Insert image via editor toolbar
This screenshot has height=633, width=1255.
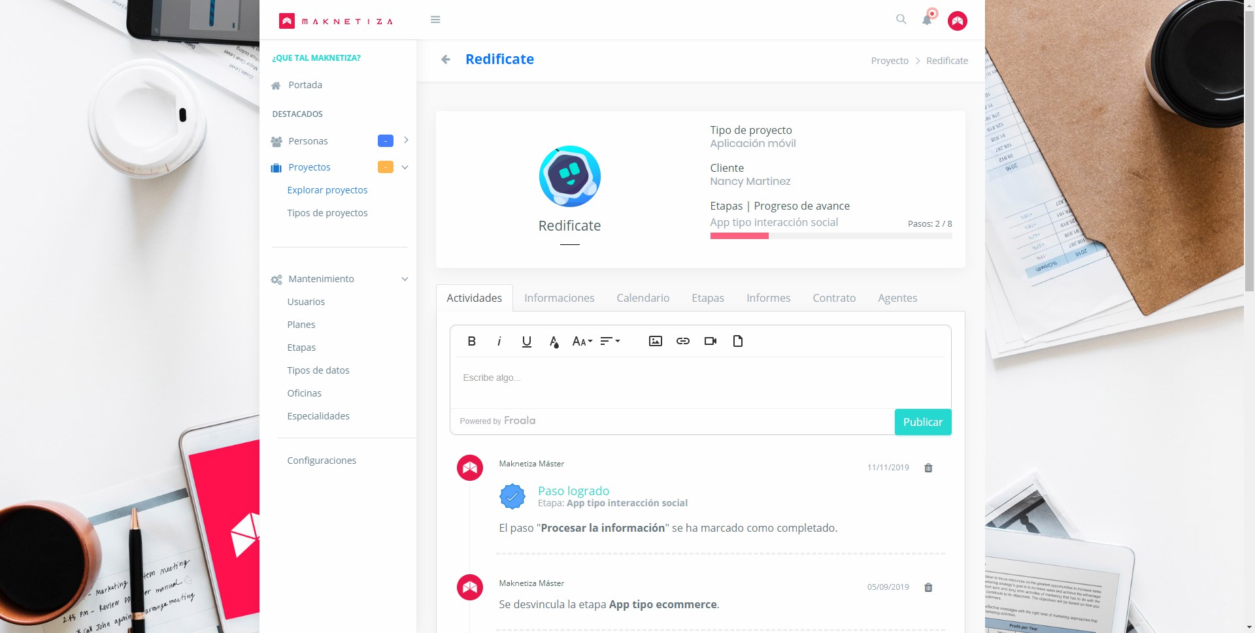tap(656, 341)
